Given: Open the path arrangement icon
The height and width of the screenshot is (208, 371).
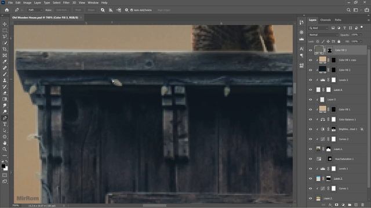Looking at the screenshot, I should click(x=119, y=10).
